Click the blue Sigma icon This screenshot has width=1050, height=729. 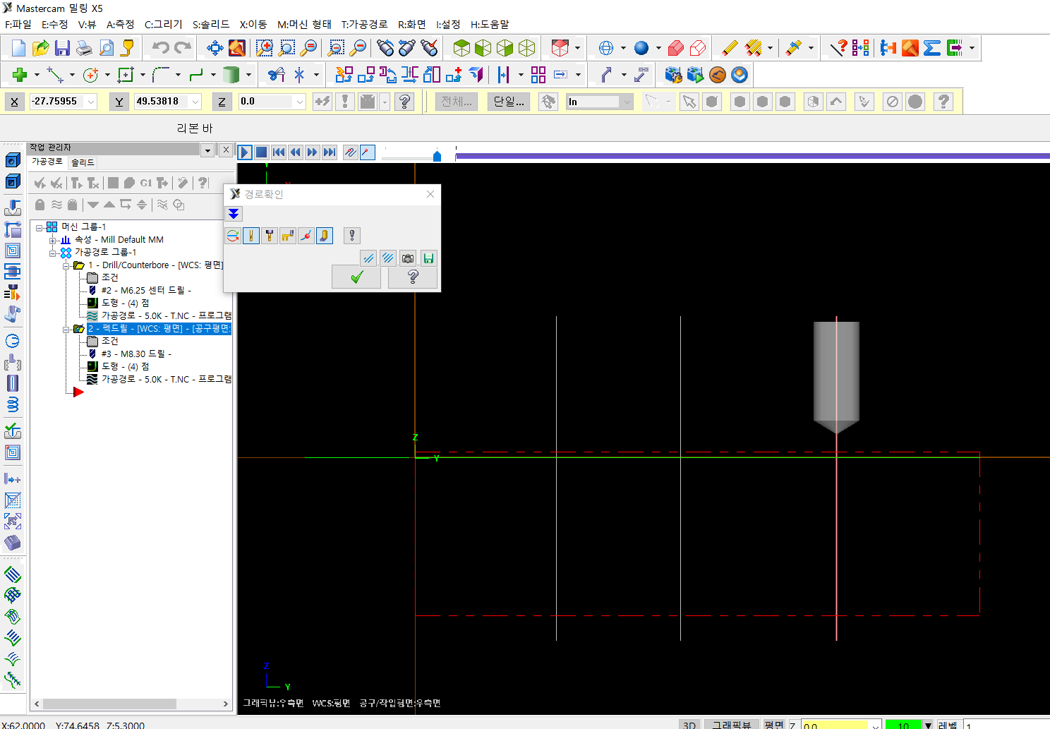[x=932, y=48]
